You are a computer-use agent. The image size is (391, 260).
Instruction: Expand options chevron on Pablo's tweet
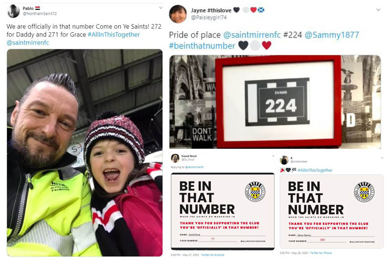(x=161, y=8)
